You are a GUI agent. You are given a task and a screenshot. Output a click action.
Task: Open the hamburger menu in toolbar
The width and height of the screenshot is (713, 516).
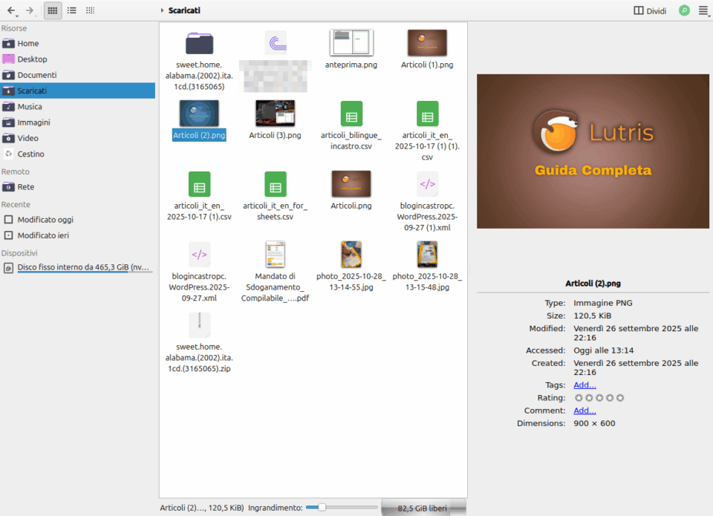703,10
